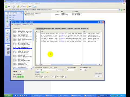The height and width of the screenshot is (97, 130).
Task: Open the Global Settings menu in AntConc
Action: pyautogui.click(x=17, y=25)
